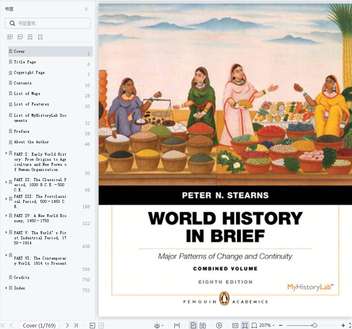
Task: Click page number 188 beside PART III
Action: pyautogui.click(x=86, y=207)
